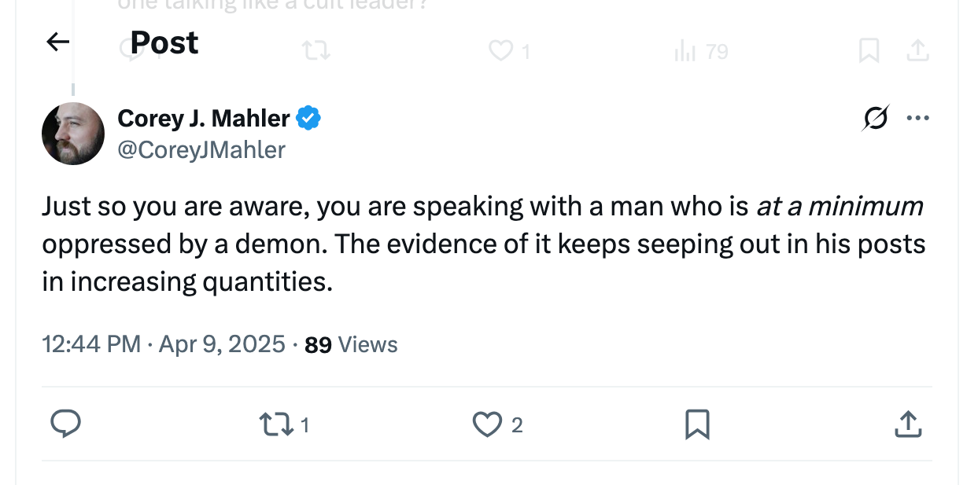Click the 12:44 PM Apr 9, 2025 timestamp

click(x=164, y=344)
